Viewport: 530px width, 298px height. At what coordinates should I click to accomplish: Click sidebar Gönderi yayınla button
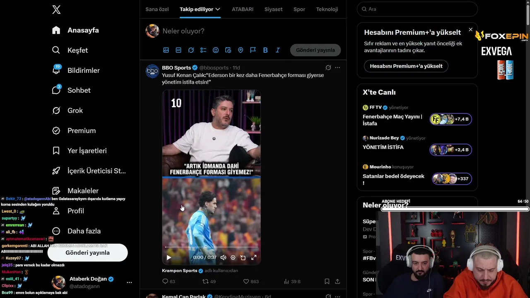pos(87,252)
